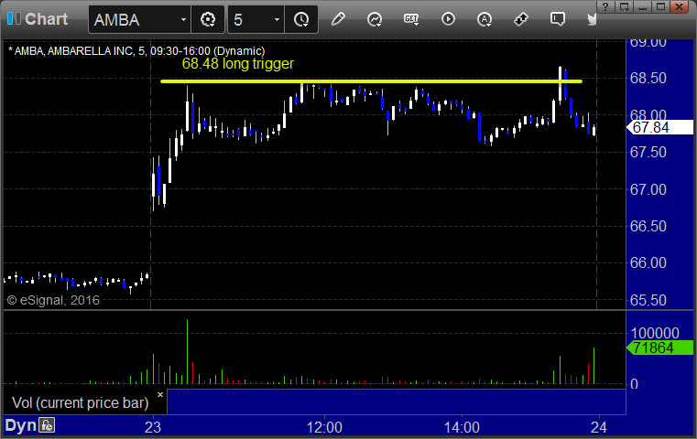Click the 67.00 price axis label
This screenshot has height=439, width=697.
pyautogui.click(x=648, y=189)
